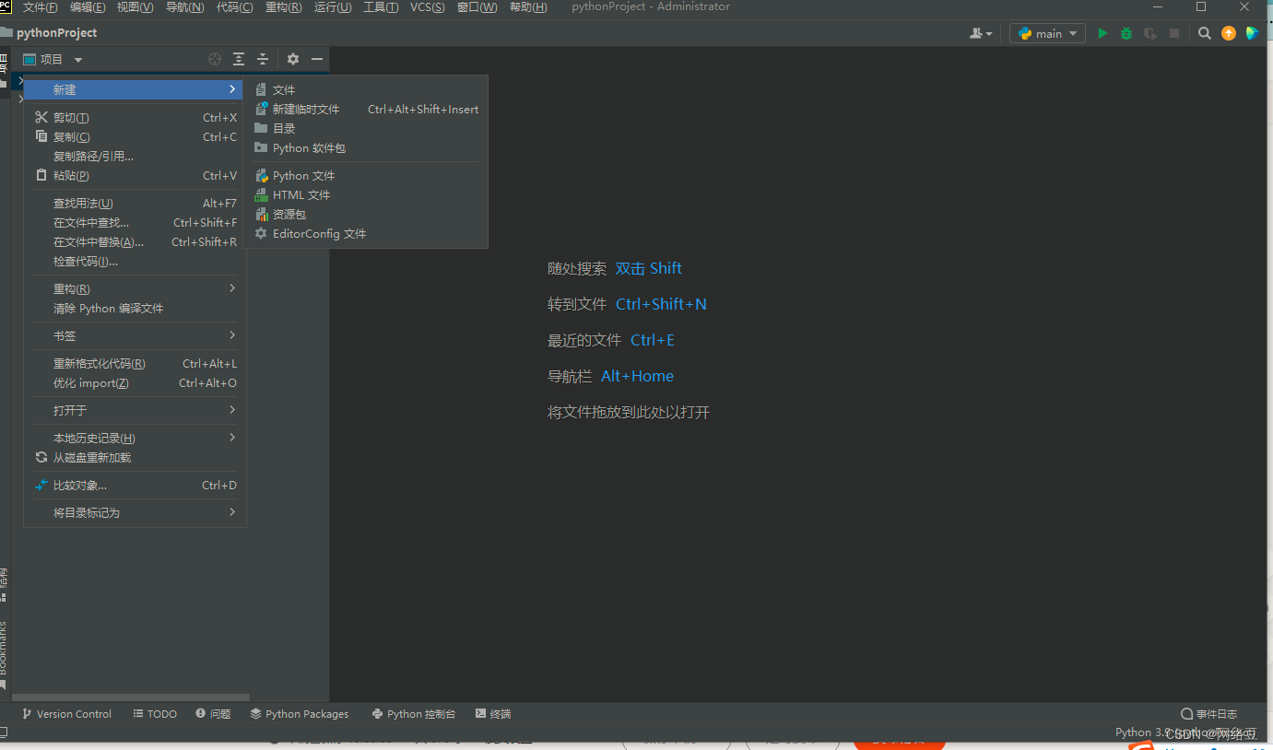Select 复制路径/引用... entry
The image size is (1273, 750).
pyautogui.click(x=135, y=156)
